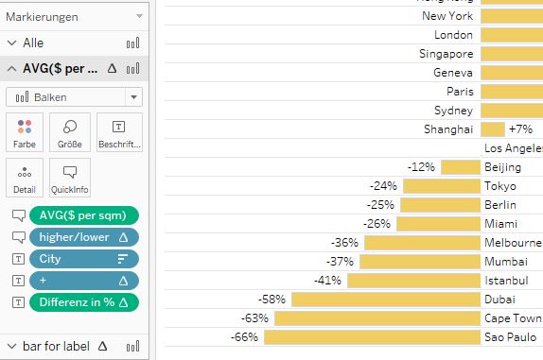Click the tooltip icon beside AVG($ per sqm)
543x360 pixels.
click(19, 215)
